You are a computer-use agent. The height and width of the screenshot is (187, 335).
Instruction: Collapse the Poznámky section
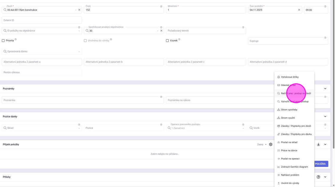click(x=325, y=89)
